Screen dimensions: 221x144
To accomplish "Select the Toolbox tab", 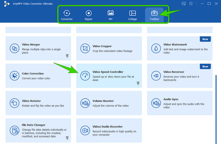I will pyautogui.click(x=154, y=15).
